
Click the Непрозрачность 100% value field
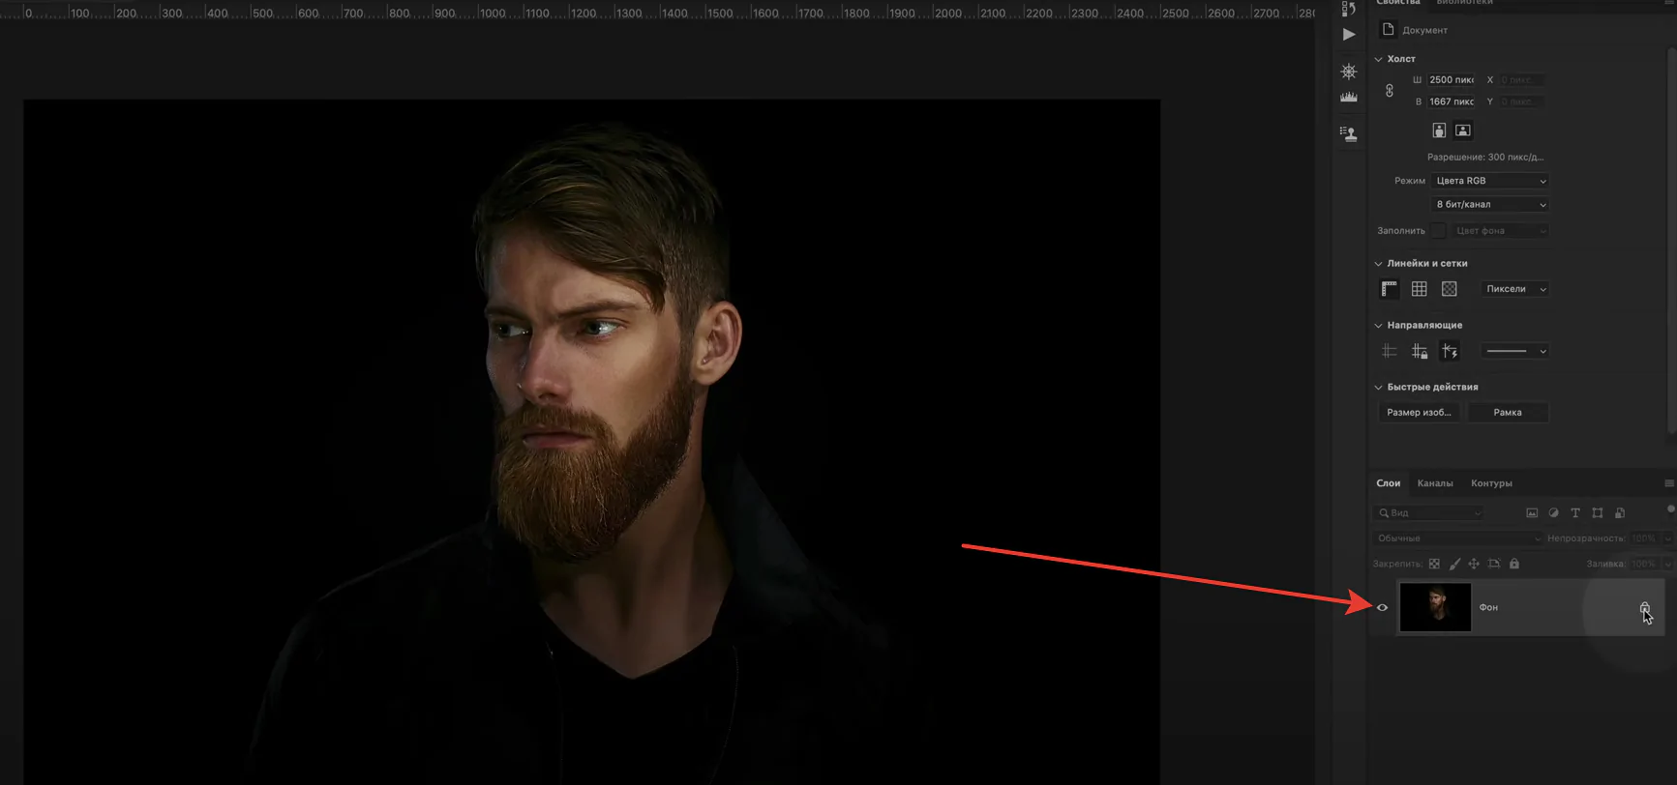point(1644,538)
